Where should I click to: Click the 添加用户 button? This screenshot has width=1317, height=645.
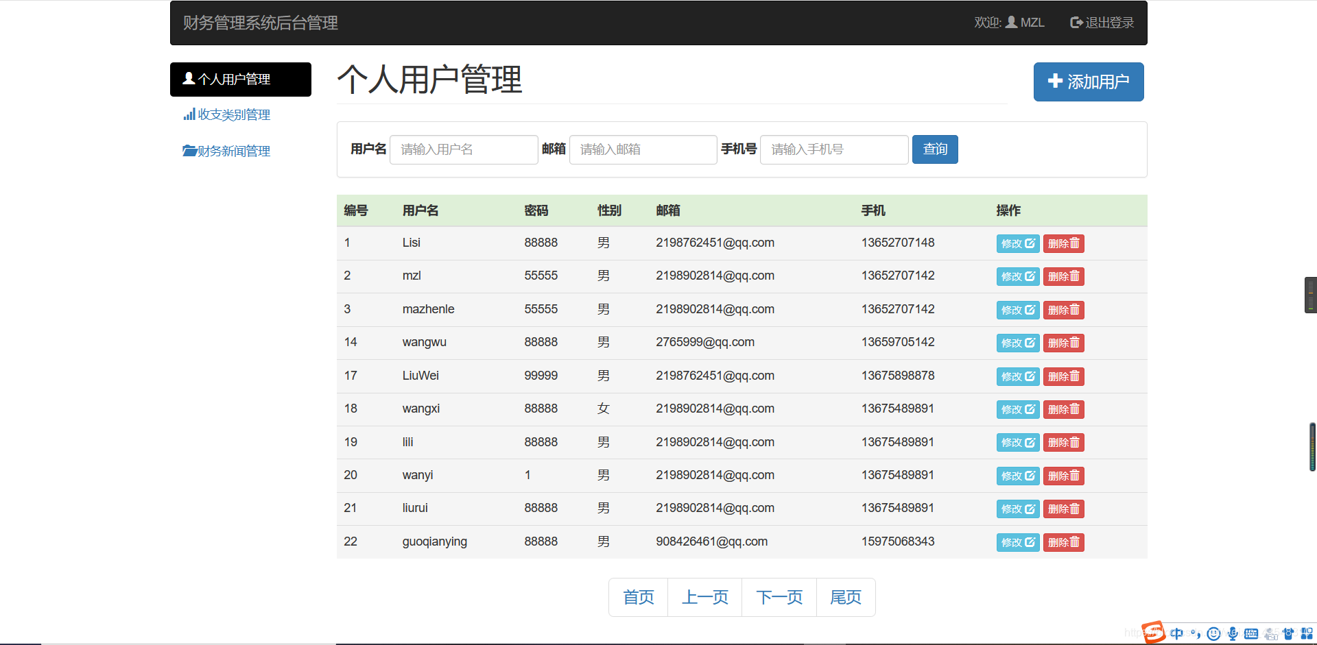tap(1089, 82)
